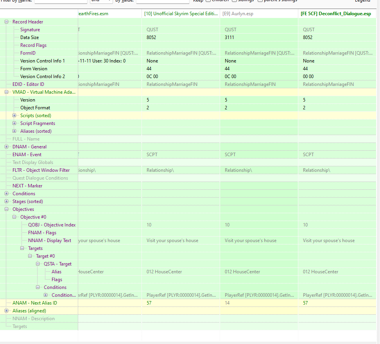Select the HearthFires.esm column header
The image size is (380, 344).
(109, 14)
